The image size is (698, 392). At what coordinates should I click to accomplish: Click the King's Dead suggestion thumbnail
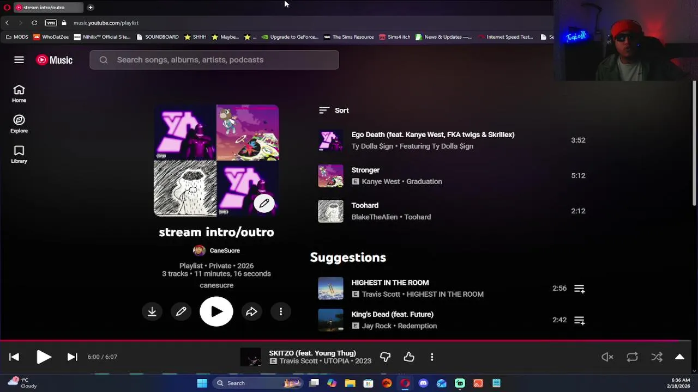point(331,320)
